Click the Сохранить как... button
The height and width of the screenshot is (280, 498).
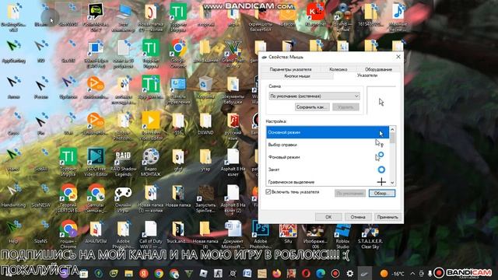[312, 107]
